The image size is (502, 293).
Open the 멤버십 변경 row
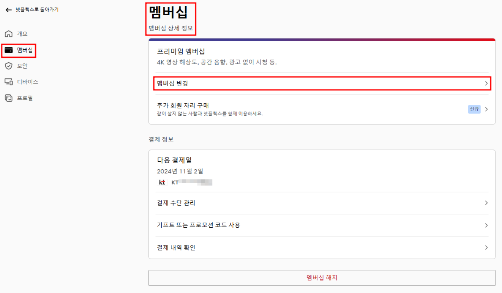pyautogui.click(x=322, y=83)
